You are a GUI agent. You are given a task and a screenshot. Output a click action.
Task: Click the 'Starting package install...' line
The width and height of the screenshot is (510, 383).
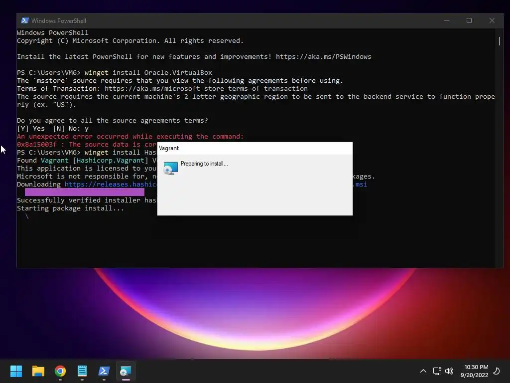[x=70, y=208]
